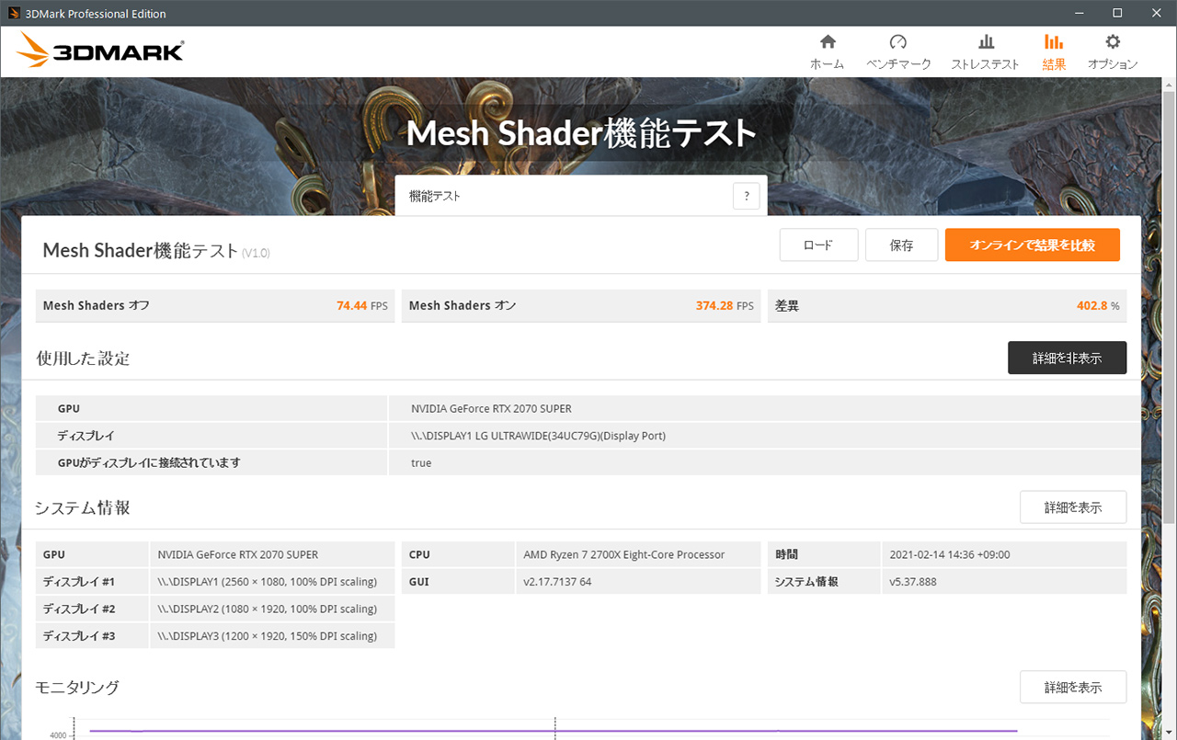The height and width of the screenshot is (740, 1177).
Task: Click ディスプレイ #3 resolution 1200 × 1920
Action: pos(268,636)
